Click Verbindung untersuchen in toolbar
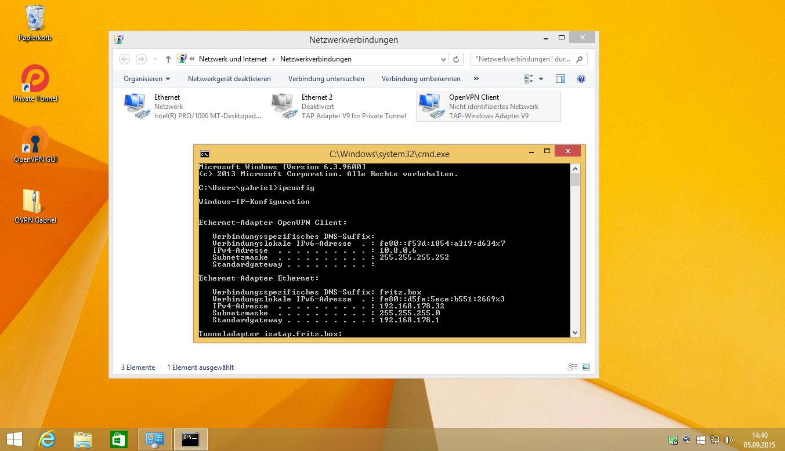This screenshot has height=451, width=785. tap(326, 79)
